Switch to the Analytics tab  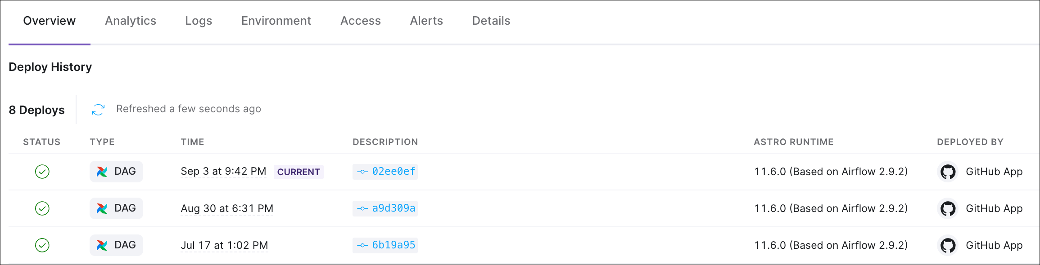click(x=131, y=21)
